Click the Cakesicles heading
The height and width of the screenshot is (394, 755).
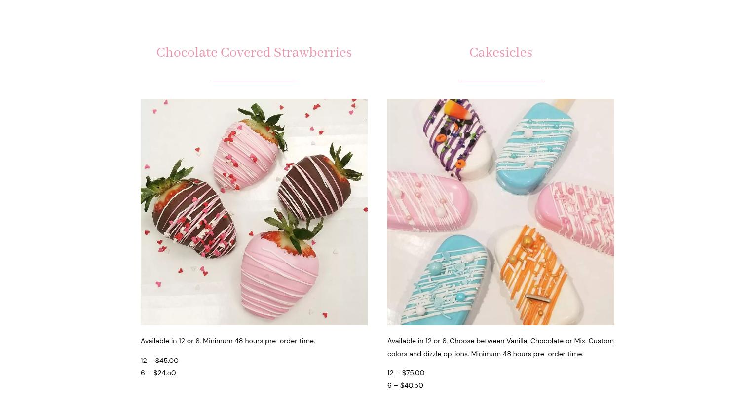[500, 53]
